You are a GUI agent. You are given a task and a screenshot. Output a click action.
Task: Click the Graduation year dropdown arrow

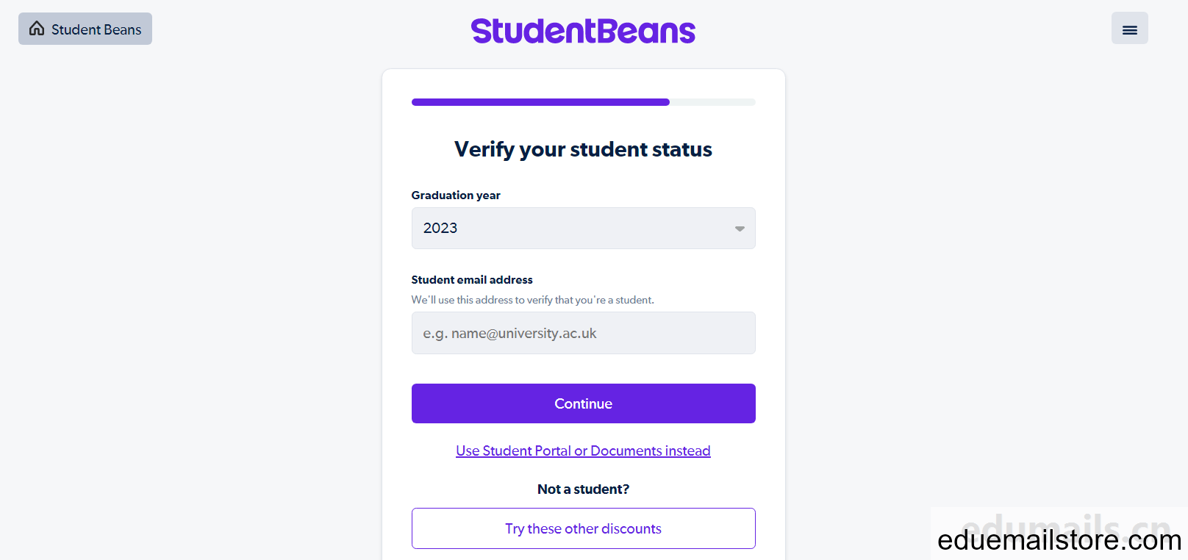coord(740,229)
